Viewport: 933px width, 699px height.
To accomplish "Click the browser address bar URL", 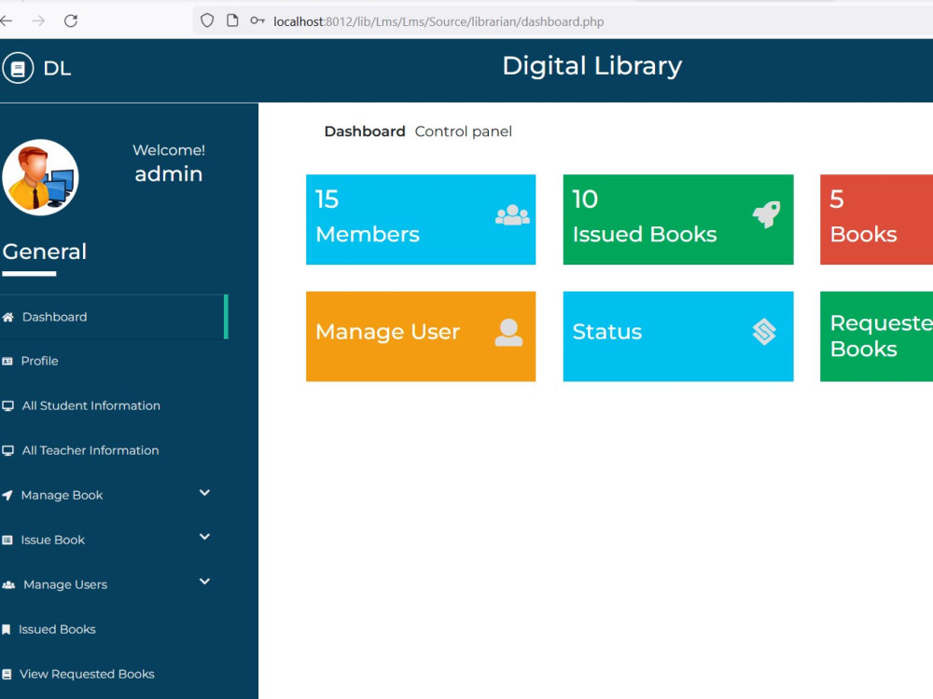I will coord(439,22).
